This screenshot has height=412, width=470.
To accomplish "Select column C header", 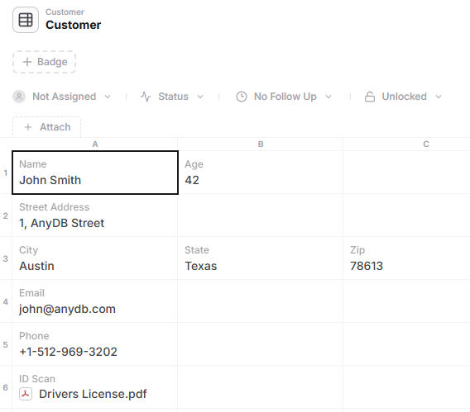I will (x=426, y=144).
